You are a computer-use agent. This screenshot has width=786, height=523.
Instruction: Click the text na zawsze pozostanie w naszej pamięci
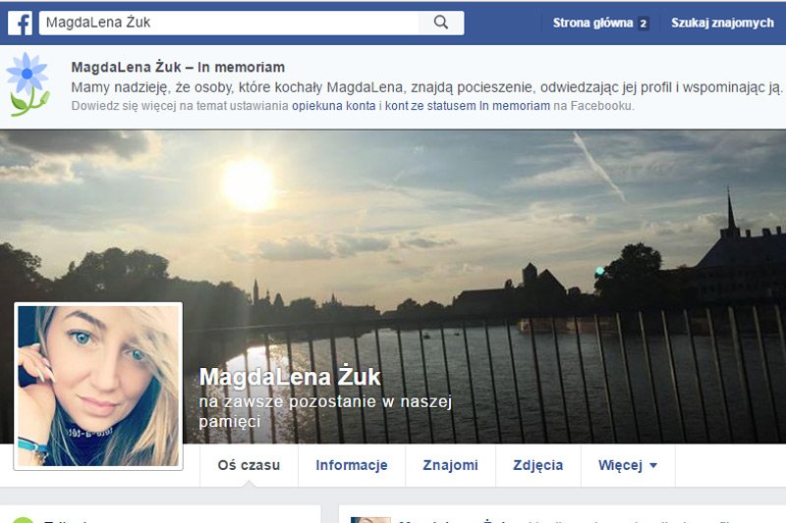(x=325, y=411)
